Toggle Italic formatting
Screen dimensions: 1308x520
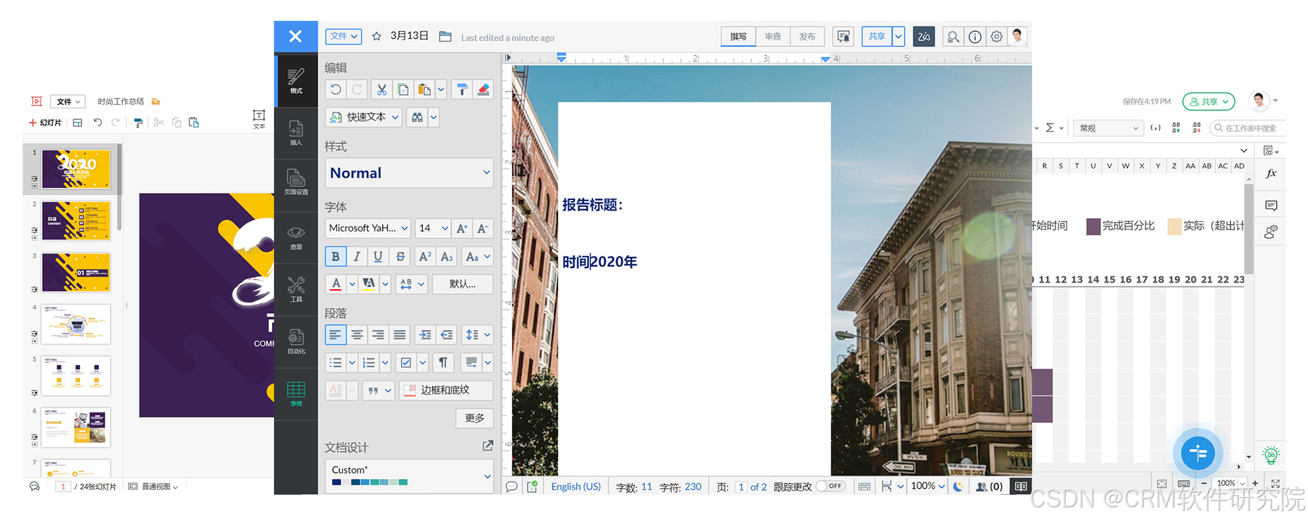(357, 256)
